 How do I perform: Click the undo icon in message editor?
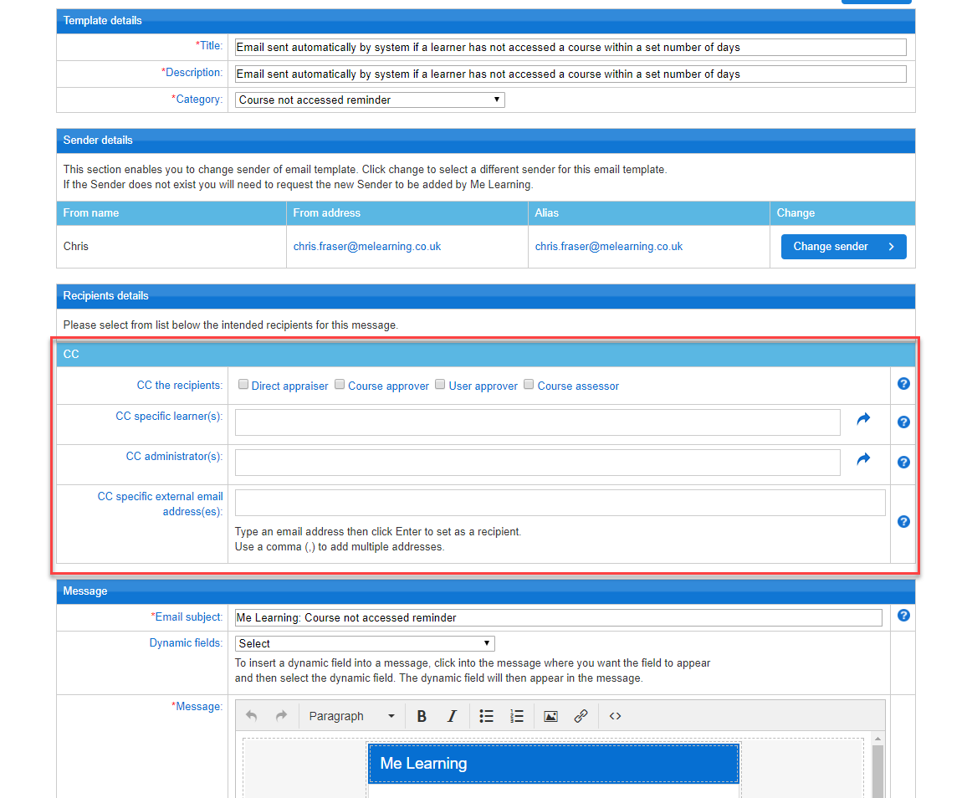(251, 716)
